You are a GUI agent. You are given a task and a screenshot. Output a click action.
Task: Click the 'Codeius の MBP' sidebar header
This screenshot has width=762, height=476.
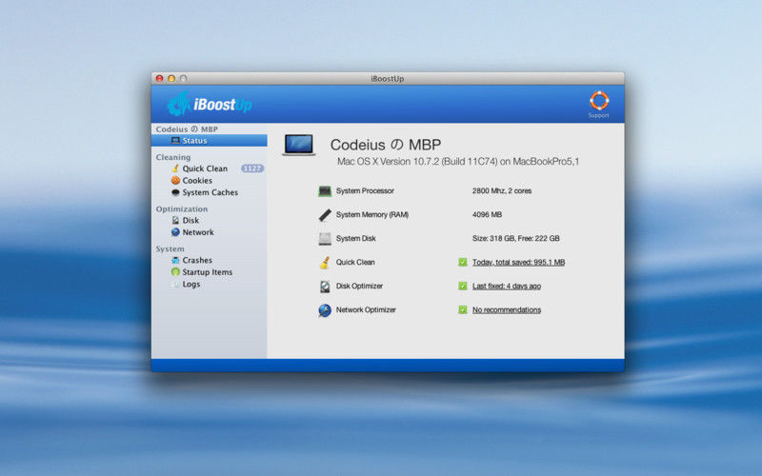[x=187, y=129]
